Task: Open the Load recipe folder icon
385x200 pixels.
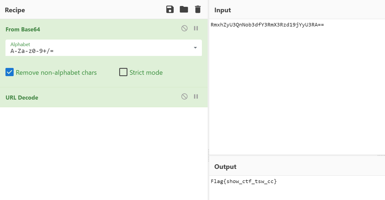Action: point(184,10)
